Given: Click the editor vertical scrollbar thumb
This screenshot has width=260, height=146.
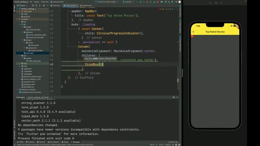Looking at the screenshot, I should point(178,80).
